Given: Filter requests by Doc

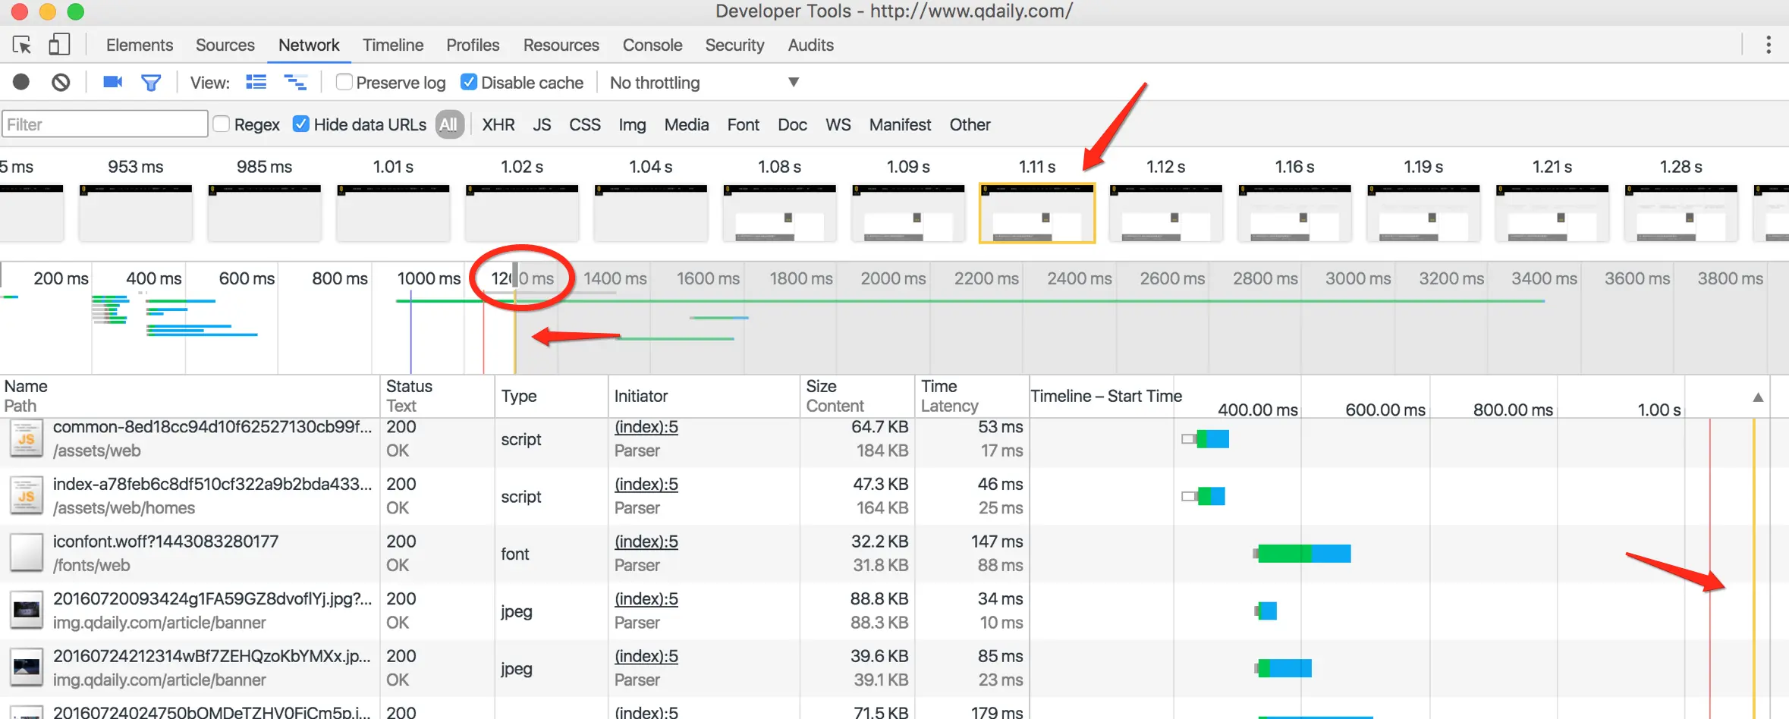Looking at the screenshot, I should tap(792, 124).
